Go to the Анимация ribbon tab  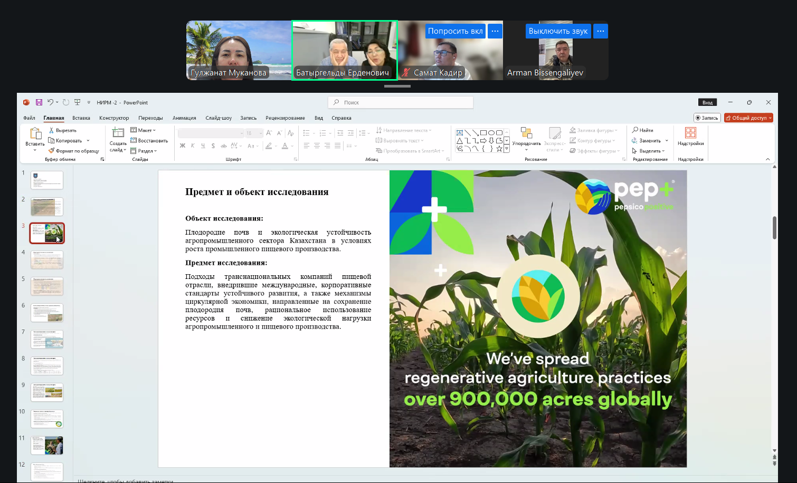point(184,118)
